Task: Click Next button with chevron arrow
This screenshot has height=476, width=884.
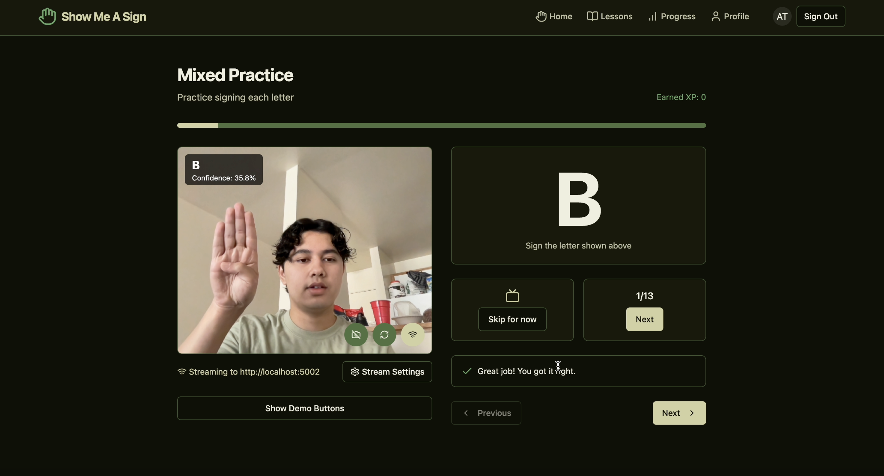Action: [x=679, y=413]
